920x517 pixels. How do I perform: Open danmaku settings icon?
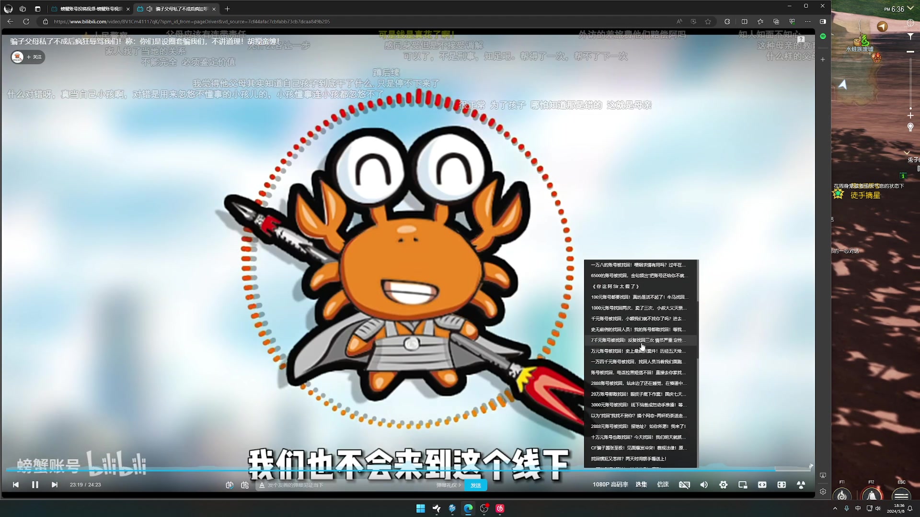pyautogui.click(x=245, y=485)
